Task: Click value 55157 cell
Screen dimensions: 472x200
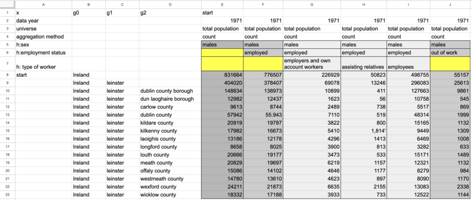Action: click(450, 75)
